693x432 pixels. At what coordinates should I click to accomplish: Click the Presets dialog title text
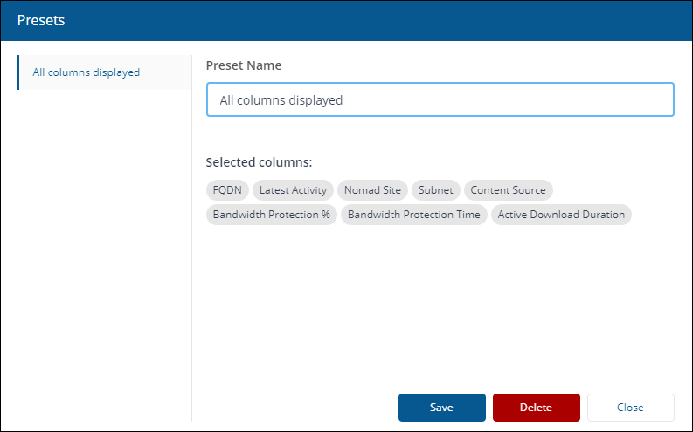coord(41,19)
